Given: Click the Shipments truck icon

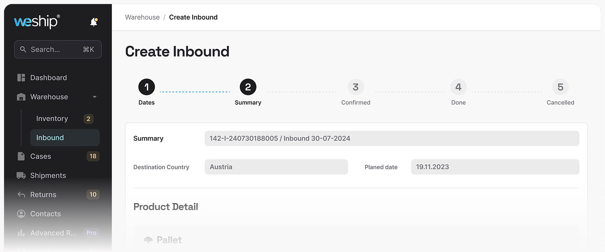Looking at the screenshot, I should (21, 175).
